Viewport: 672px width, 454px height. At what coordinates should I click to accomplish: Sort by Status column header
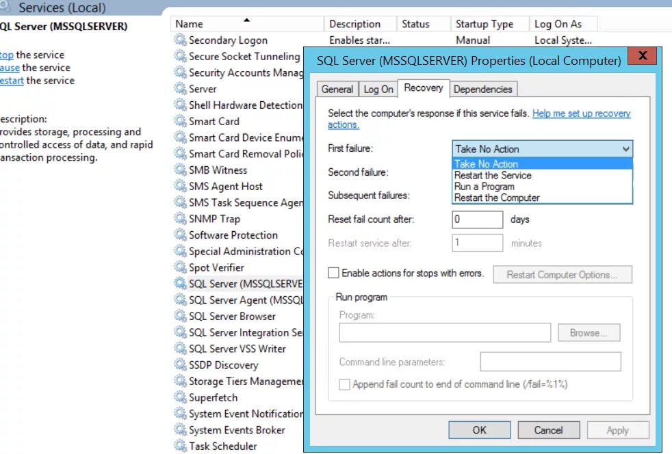(x=424, y=24)
